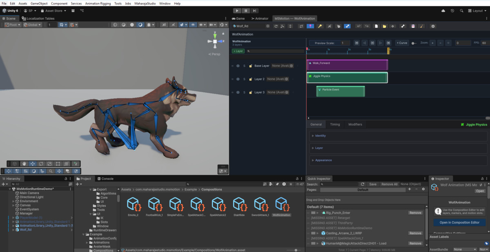Viewport: 490px width, 252px height.
Task: Toggle lock on Layer 2
Action: [251, 79]
